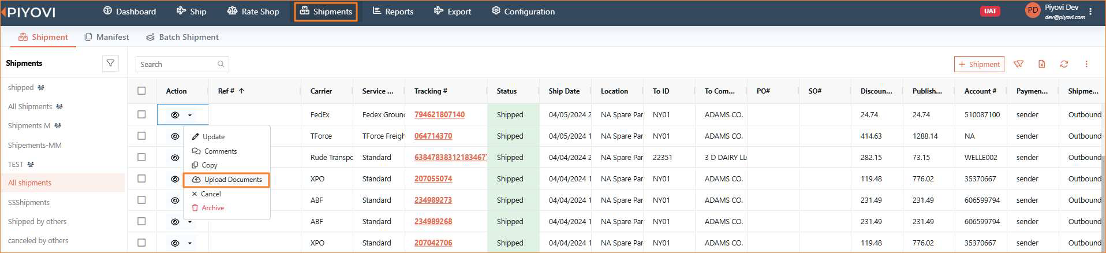Check the FedEx shipment row checkbox
The height and width of the screenshot is (253, 1106).
tap(141, 114)
